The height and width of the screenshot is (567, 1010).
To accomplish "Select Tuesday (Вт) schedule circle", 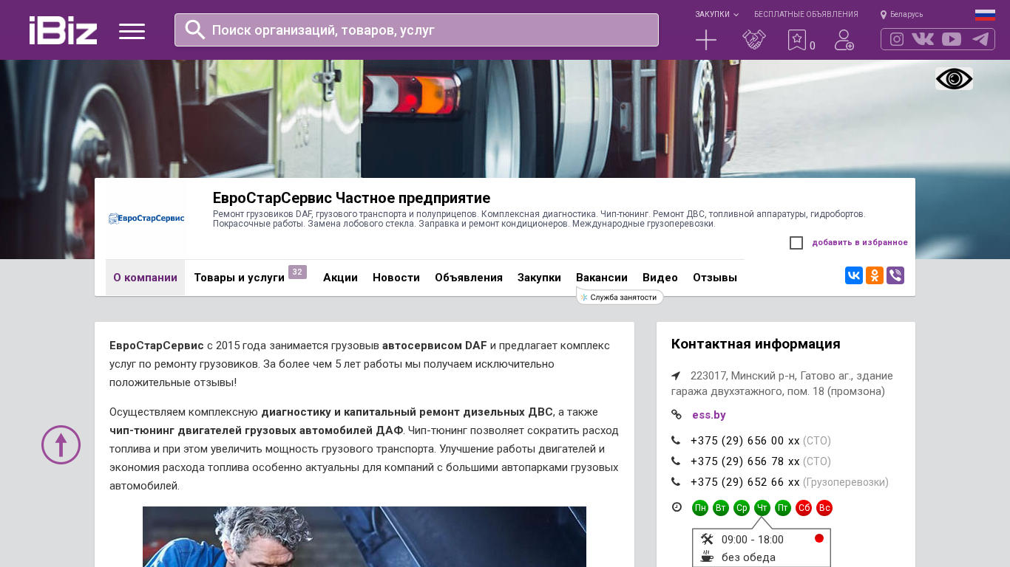I will click(721, 508).
